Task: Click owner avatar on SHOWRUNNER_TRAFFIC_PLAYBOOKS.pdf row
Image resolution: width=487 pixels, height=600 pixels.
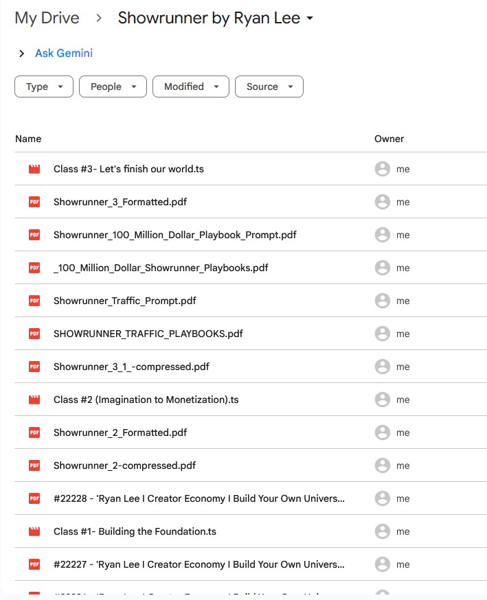Action: point(383,334)
